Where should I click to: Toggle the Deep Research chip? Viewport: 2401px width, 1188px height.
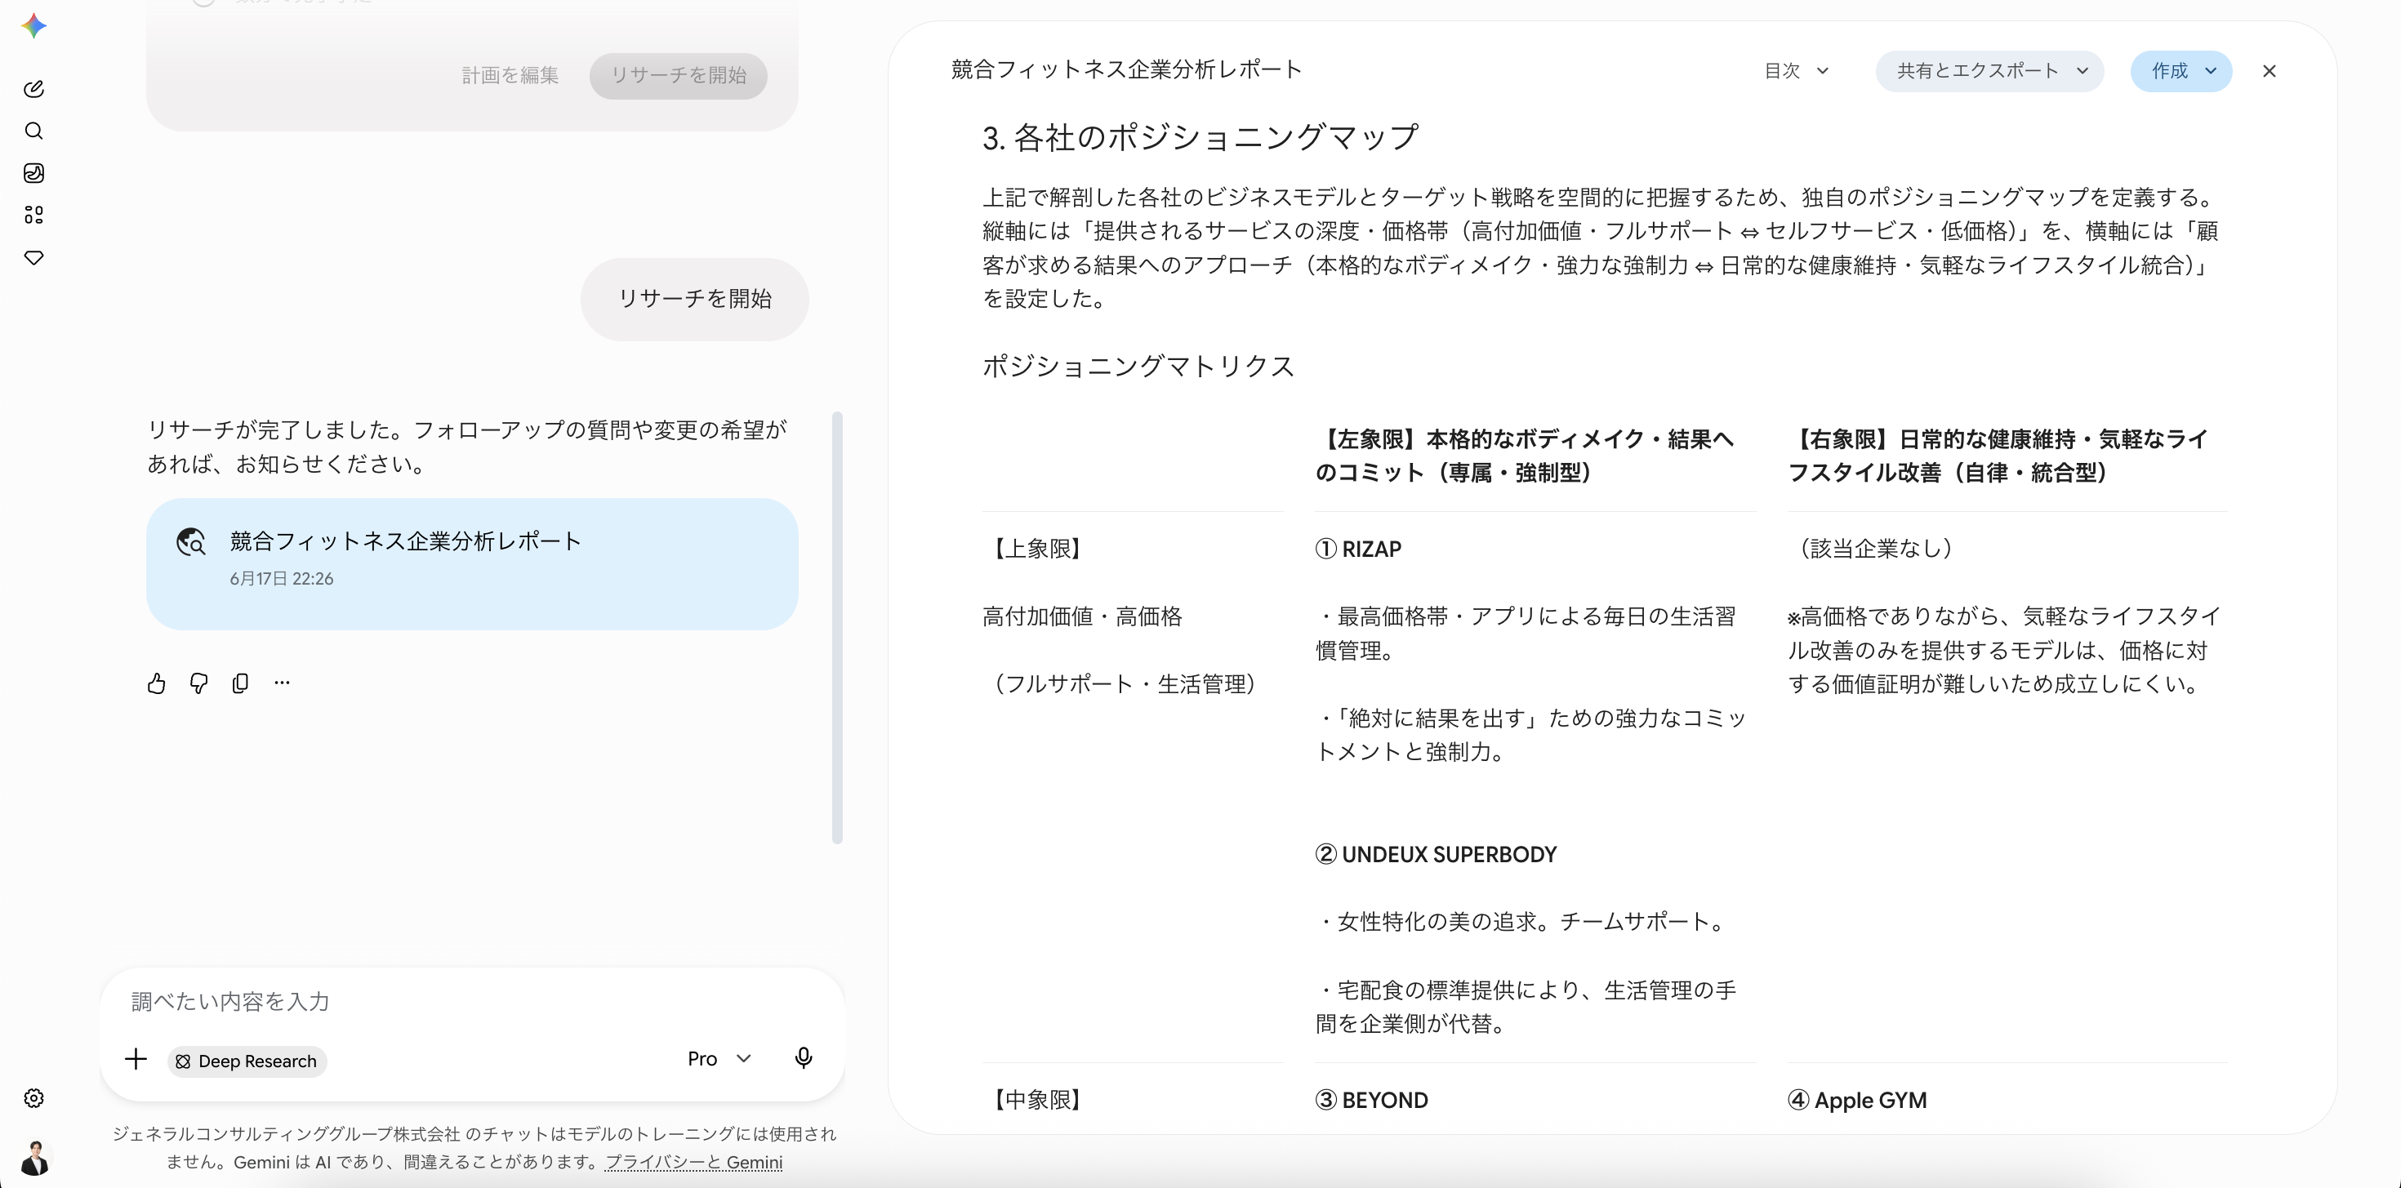click(x=247, y=1061)
